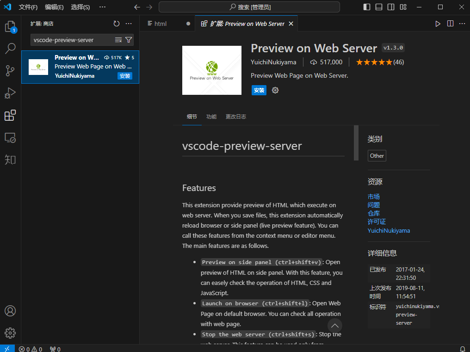The height and width of the screenshot is (352, 470).
Task: Install extension from the sidebar list
Action: point(125,76)
